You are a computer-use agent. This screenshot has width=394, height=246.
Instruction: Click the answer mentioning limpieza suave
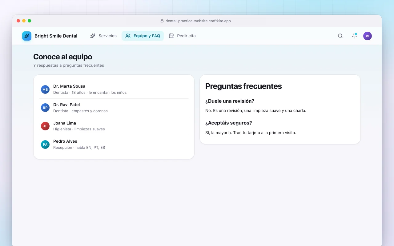[256, 111]
